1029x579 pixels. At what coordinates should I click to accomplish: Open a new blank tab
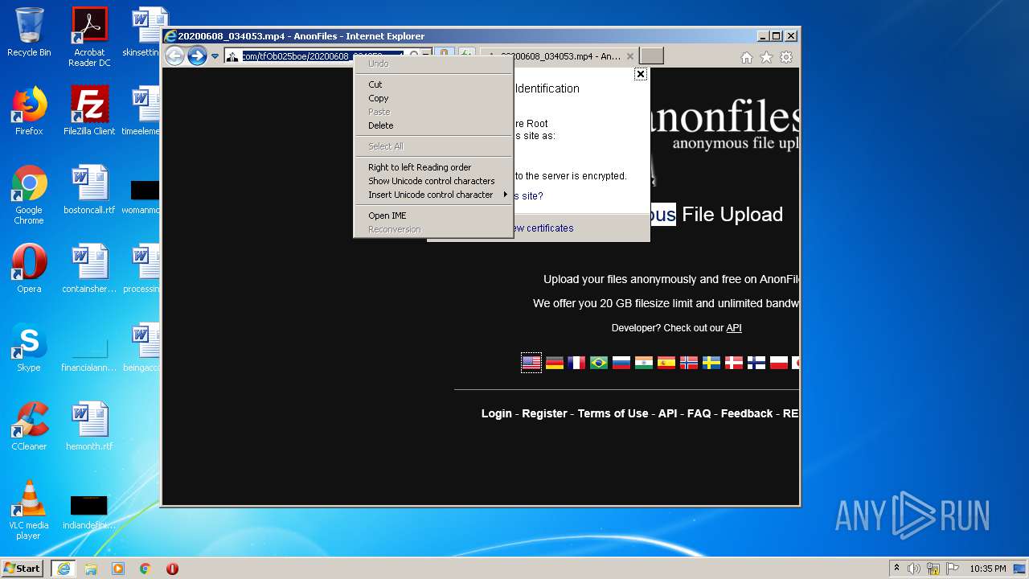pyautogui.click(x=651, y=56)
